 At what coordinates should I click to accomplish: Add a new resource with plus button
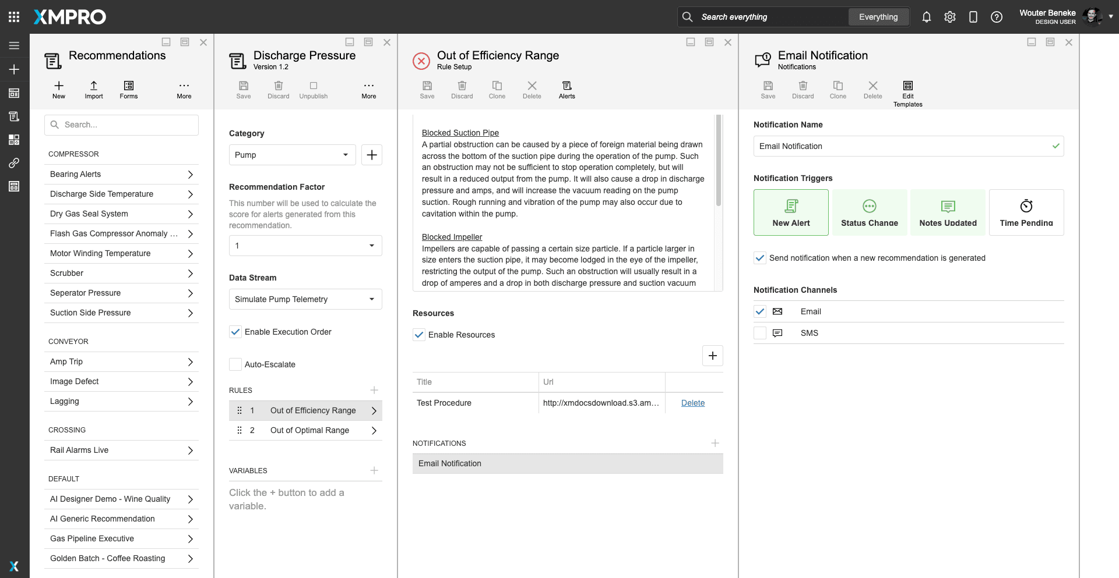[x=712, y=356]
